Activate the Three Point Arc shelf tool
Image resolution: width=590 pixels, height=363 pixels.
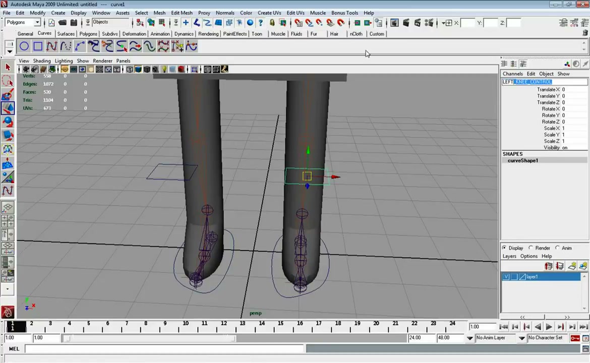click(80, 46)
